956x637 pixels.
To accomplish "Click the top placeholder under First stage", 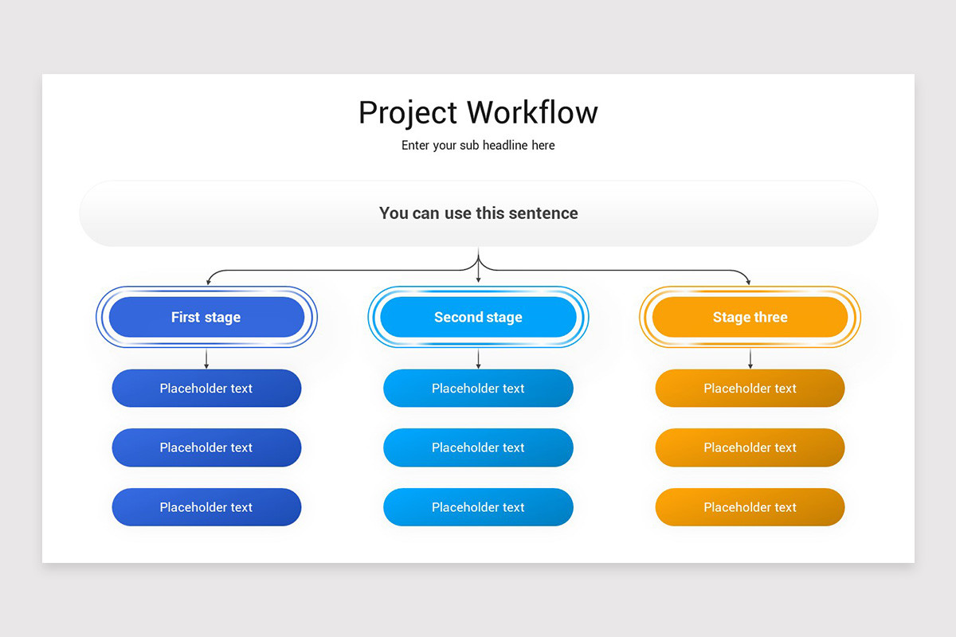I will 206,388.
